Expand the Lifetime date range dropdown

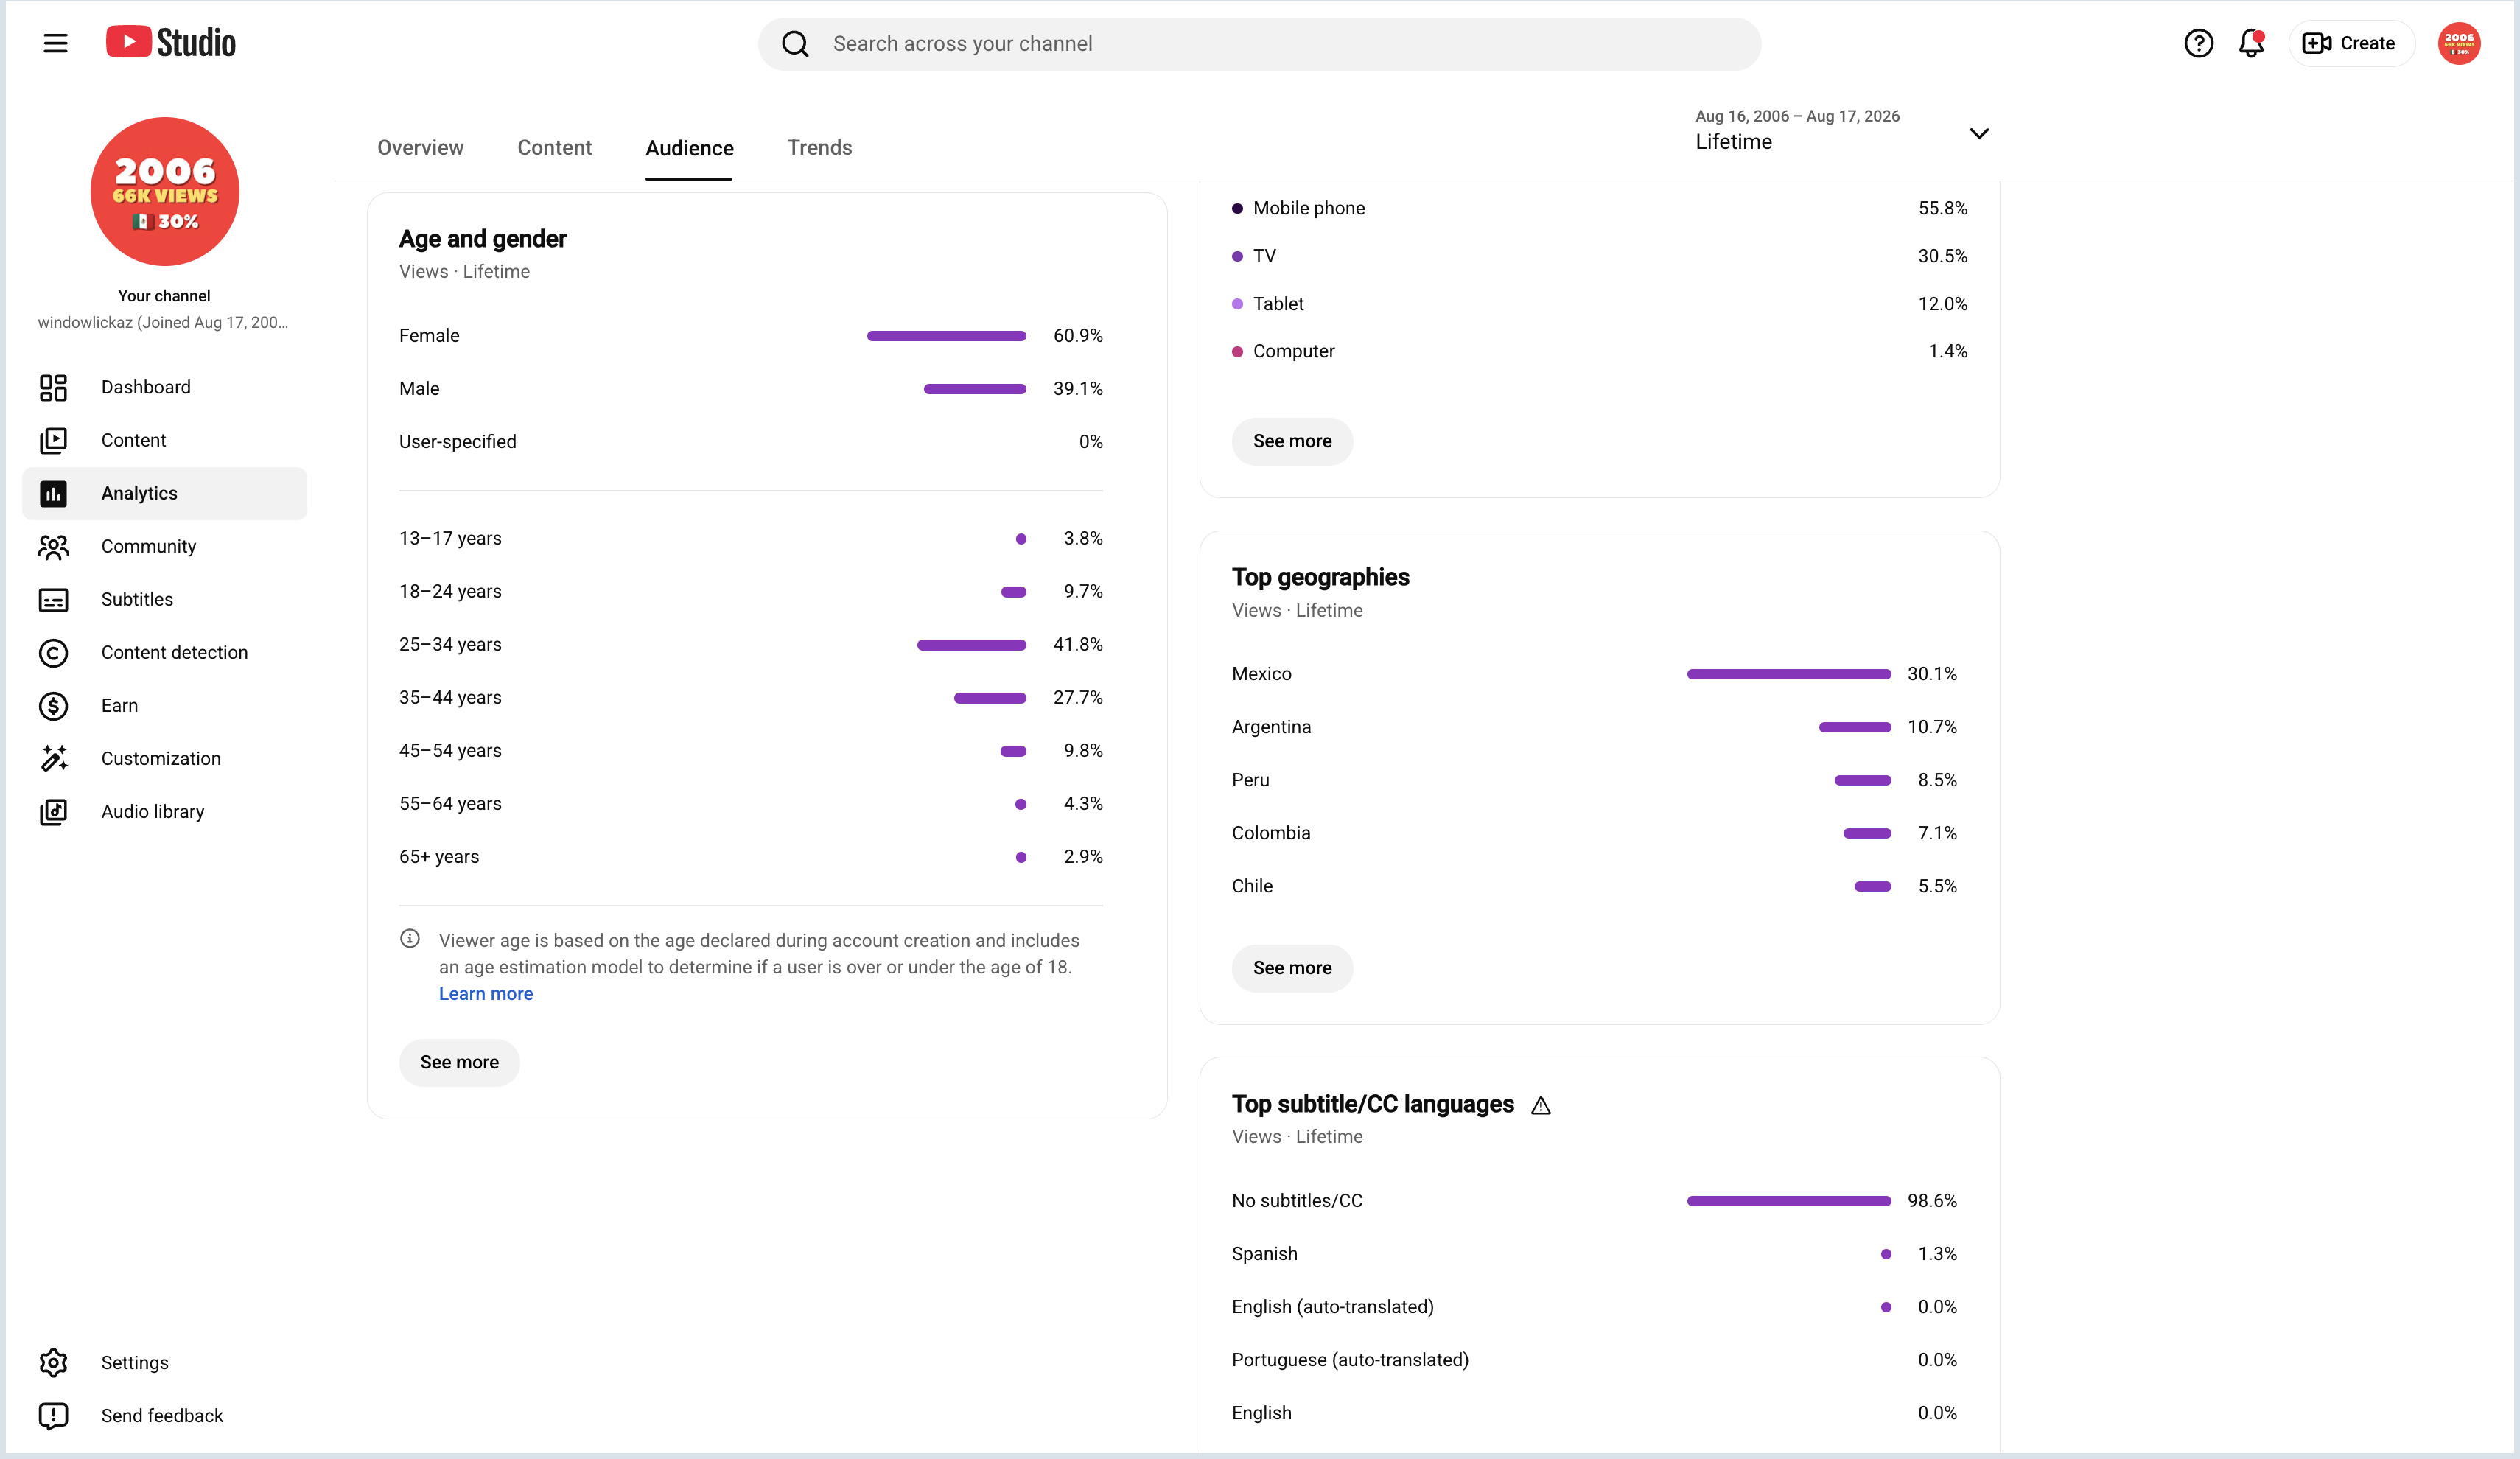coord(1841,130)
